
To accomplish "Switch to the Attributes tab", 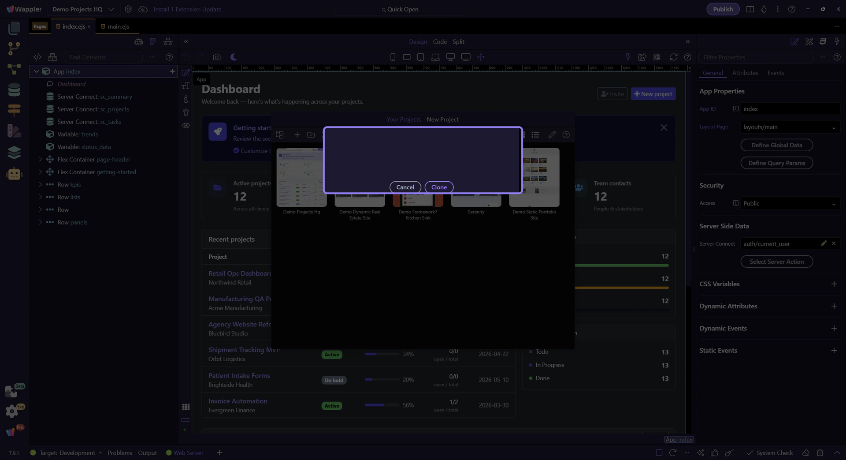I will [x=745, y=73].
